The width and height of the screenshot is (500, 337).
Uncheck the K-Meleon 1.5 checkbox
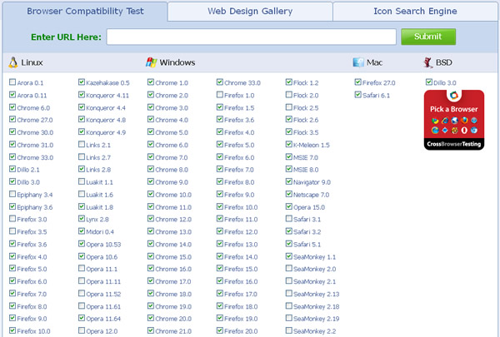click(289, 145)
